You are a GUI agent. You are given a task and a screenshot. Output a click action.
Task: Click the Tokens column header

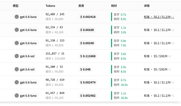[50, 6]
